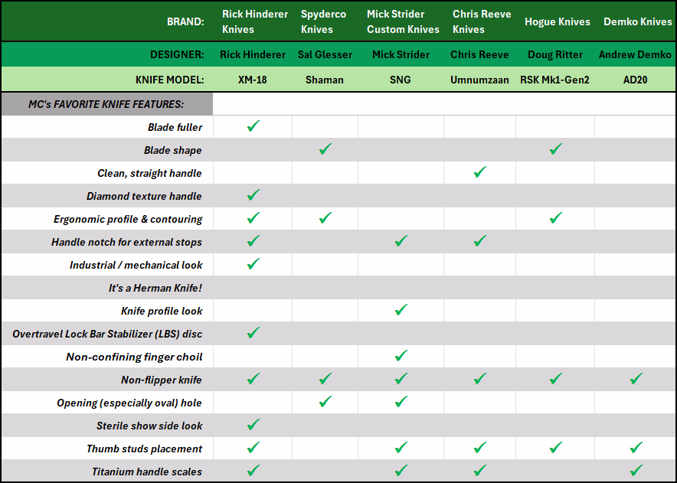
Task: Click Knife profile look checkmark for SNG
Action: point(401,310)
